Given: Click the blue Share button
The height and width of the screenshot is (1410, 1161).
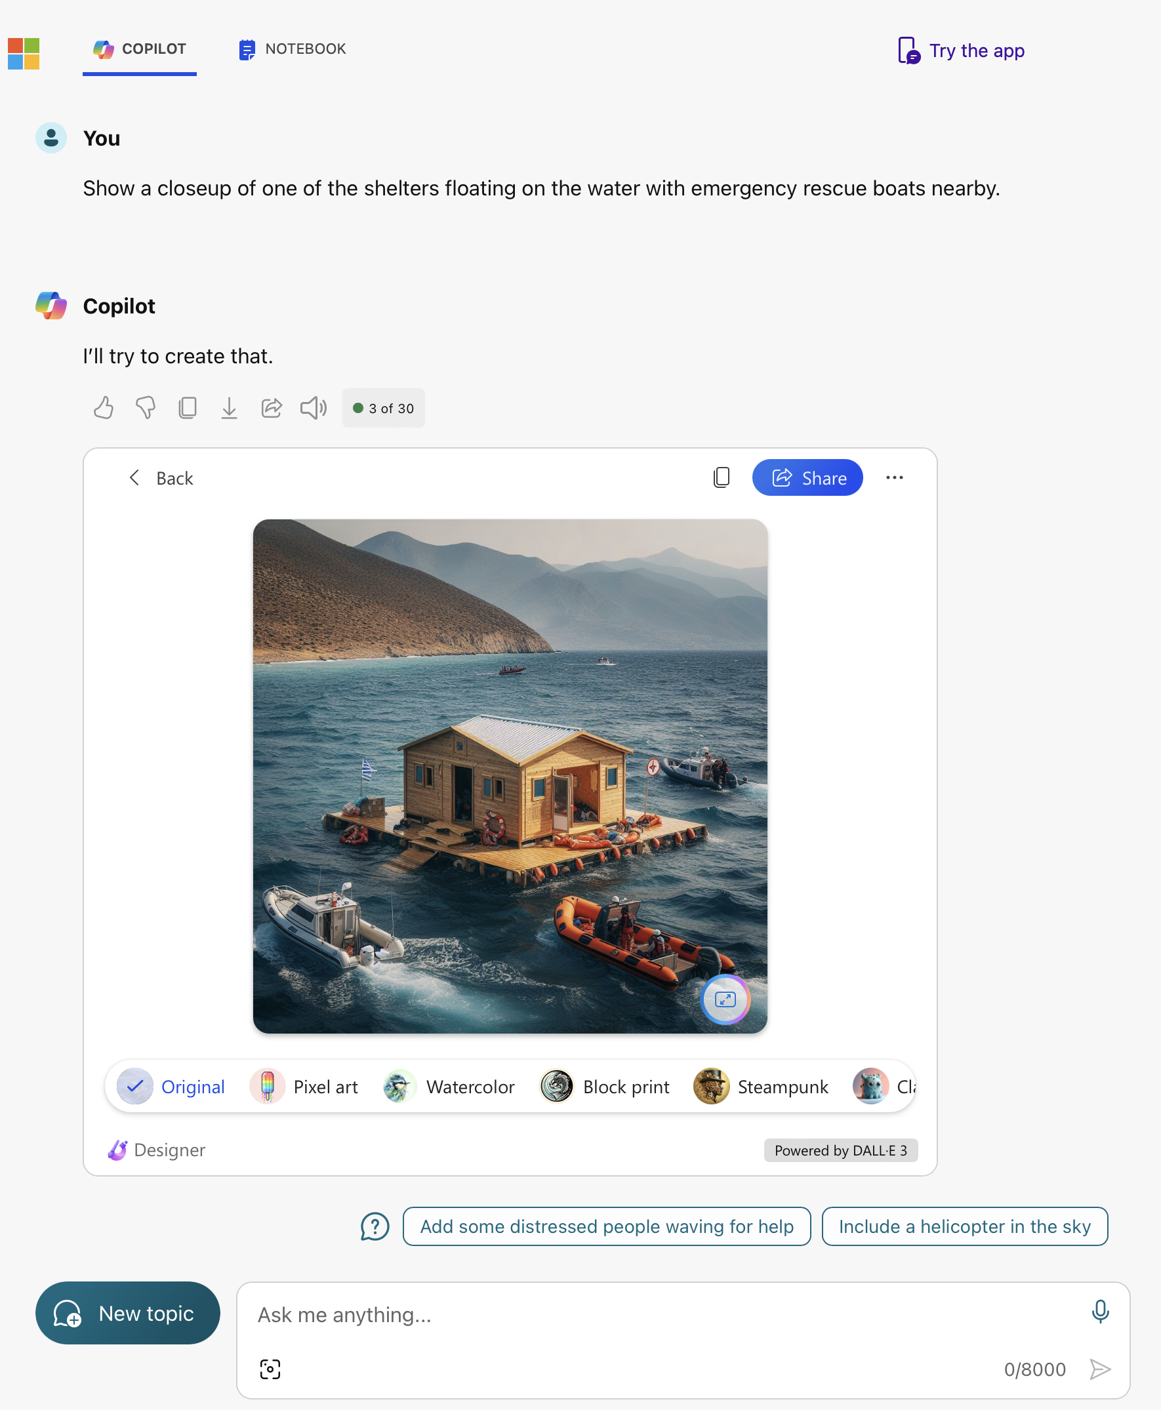Looking at the screenshot, I should click(x=807, y=477).
